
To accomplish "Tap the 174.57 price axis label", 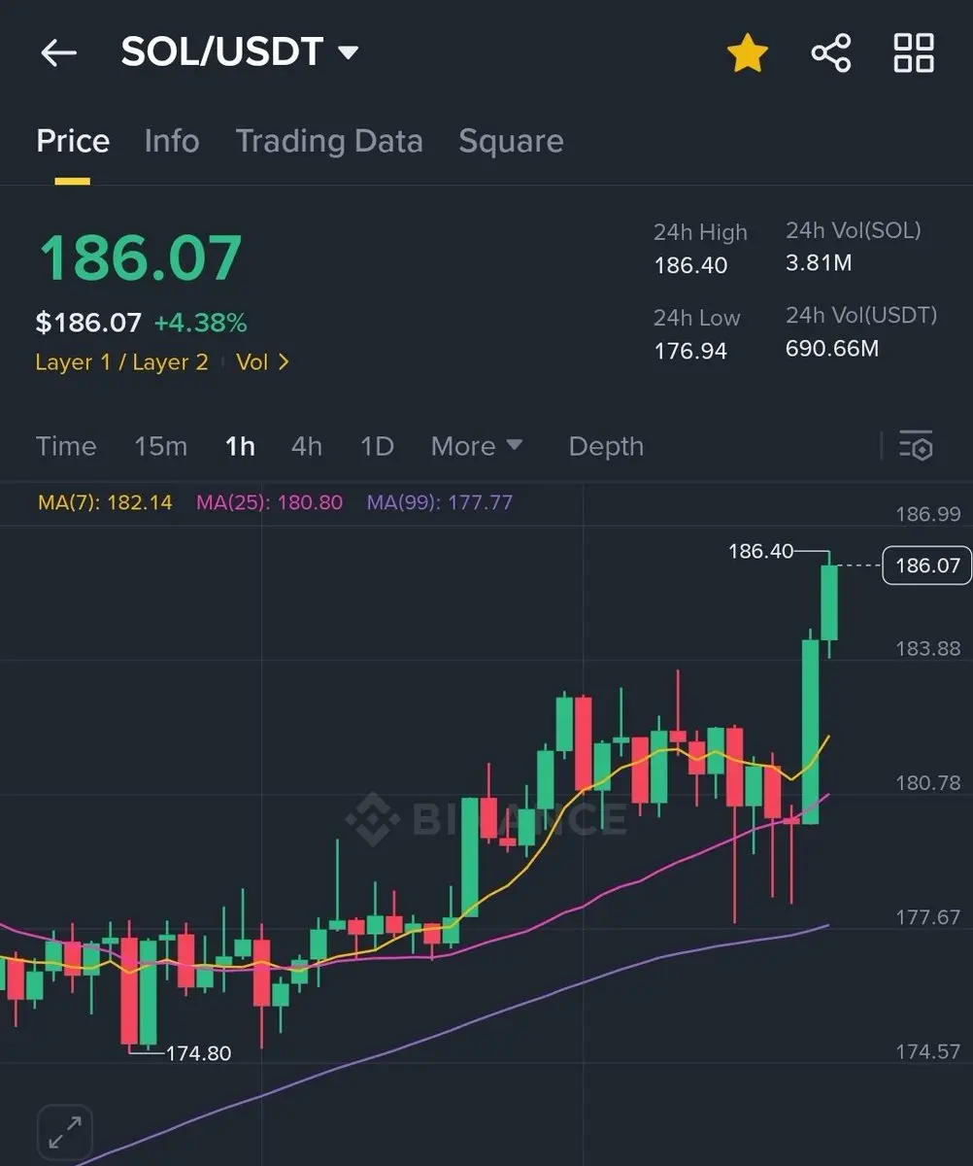I will point(927,1051).
